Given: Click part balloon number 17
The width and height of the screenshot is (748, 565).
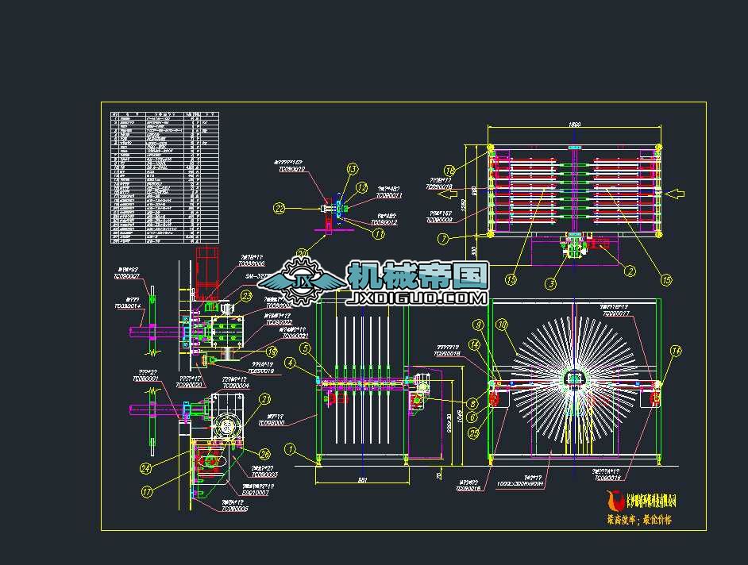Looking at the screenshot, I should 147,491.
